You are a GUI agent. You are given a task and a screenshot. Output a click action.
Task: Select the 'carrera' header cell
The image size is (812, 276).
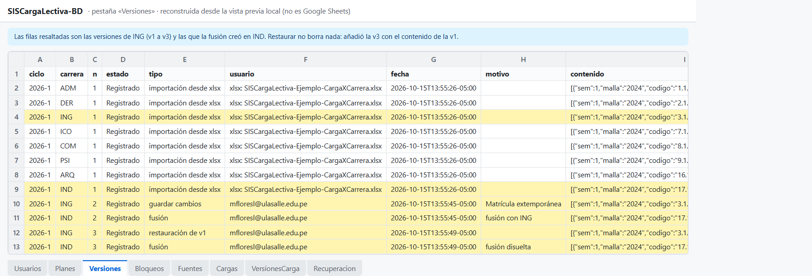pyautogui.click(x=72, y=74)
